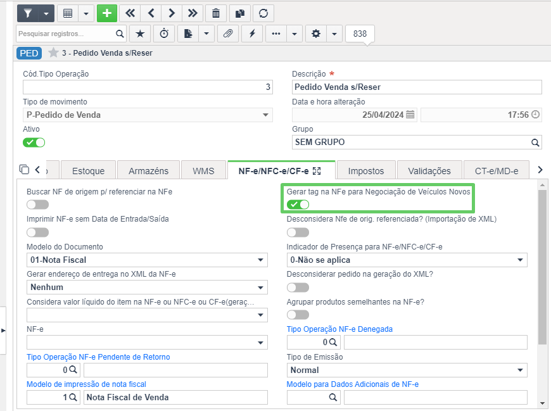Expand the filter dropdown arrow
The image size is (551, 411).
46,13
